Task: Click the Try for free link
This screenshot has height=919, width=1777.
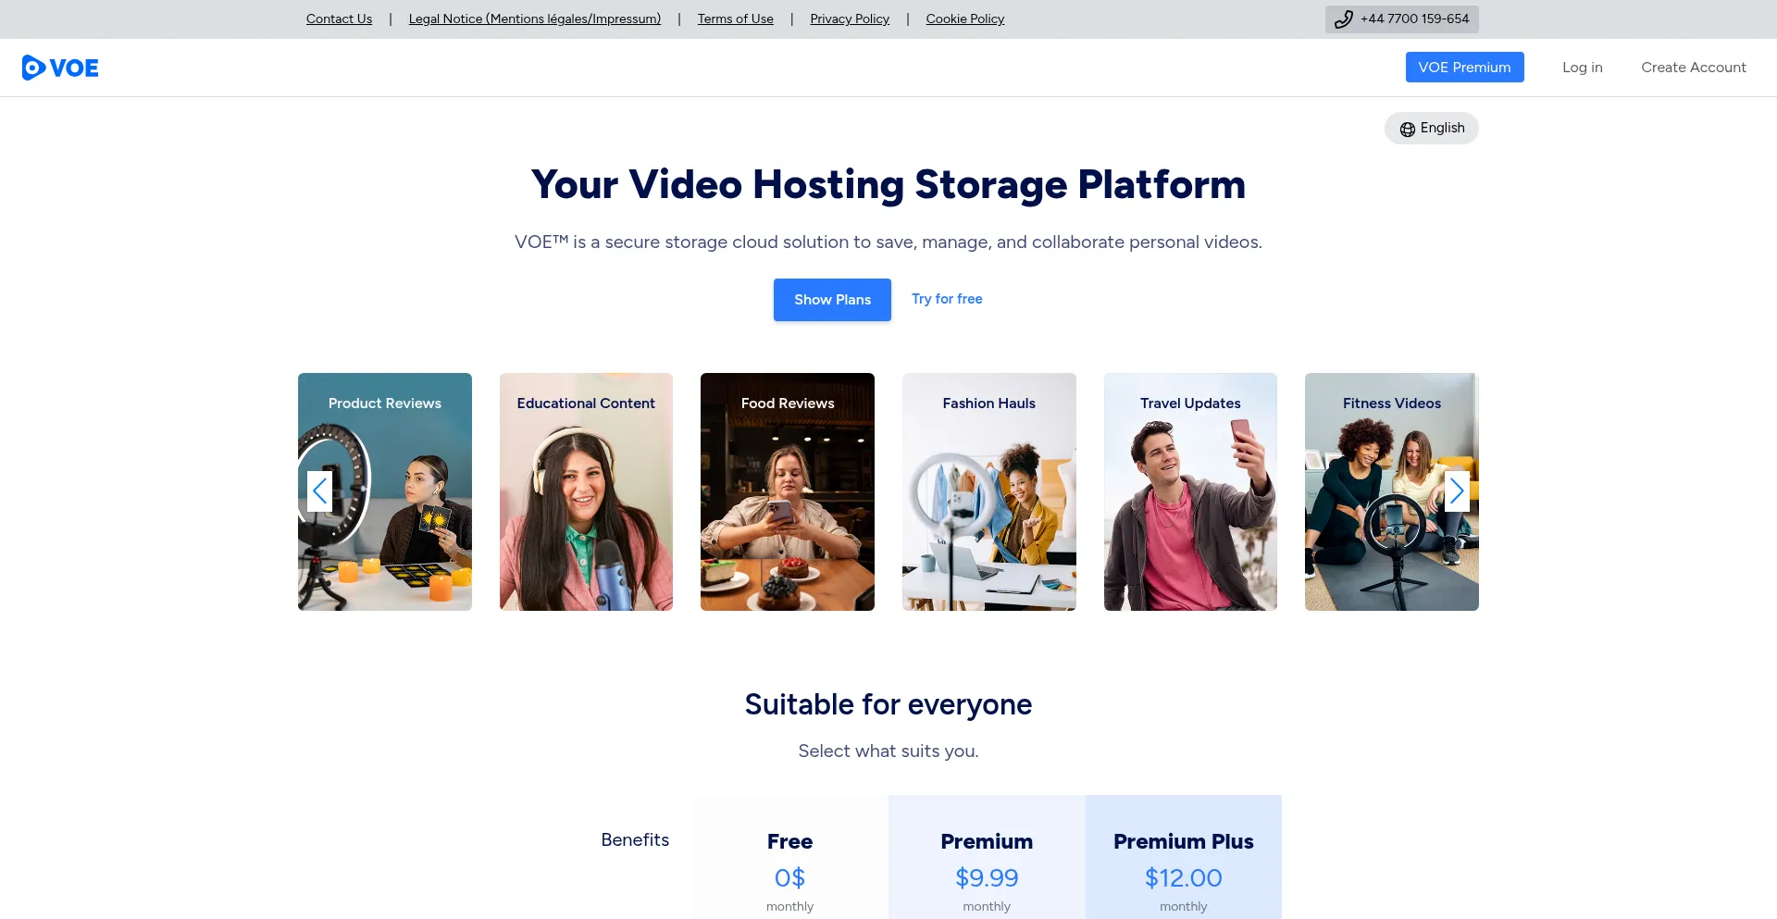Action: click(947, 299)
